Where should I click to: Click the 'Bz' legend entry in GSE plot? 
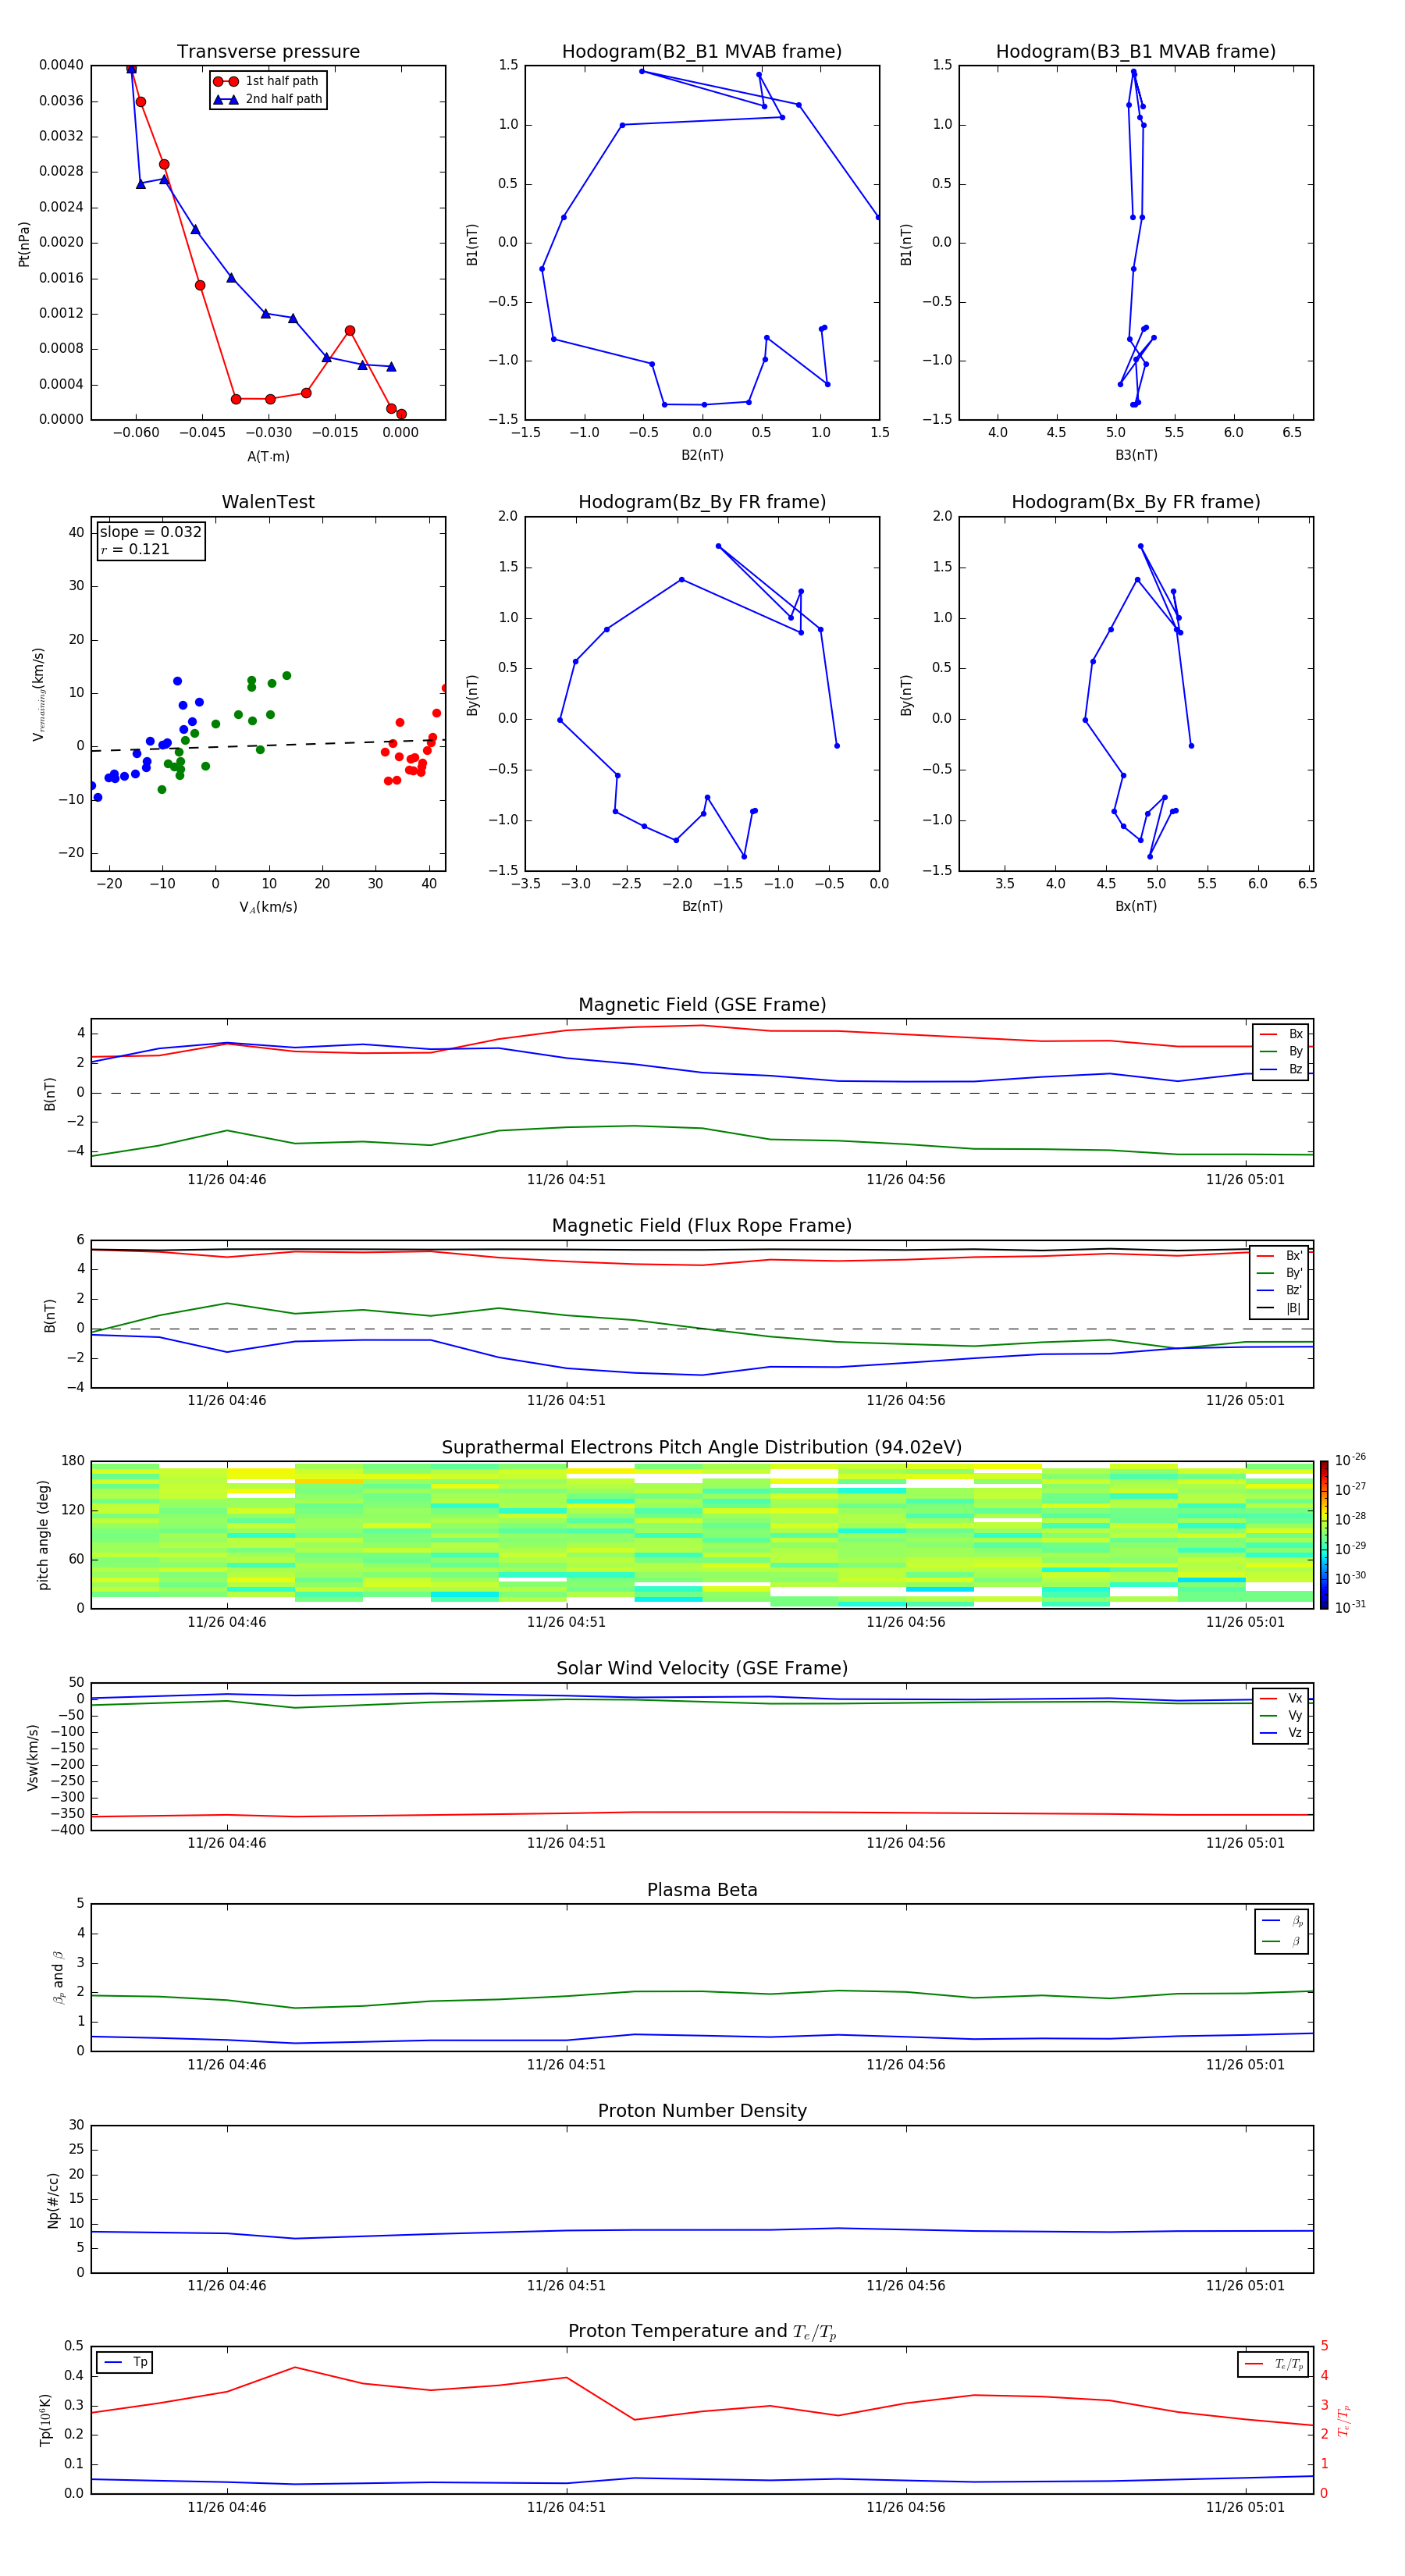[1281, 1070]
